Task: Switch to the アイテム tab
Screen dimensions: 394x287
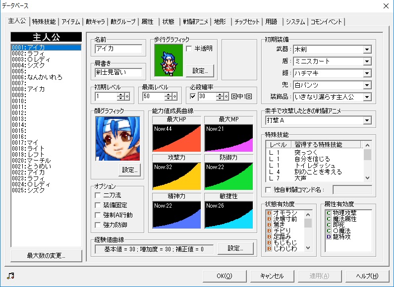Action: tap(71, 22)
